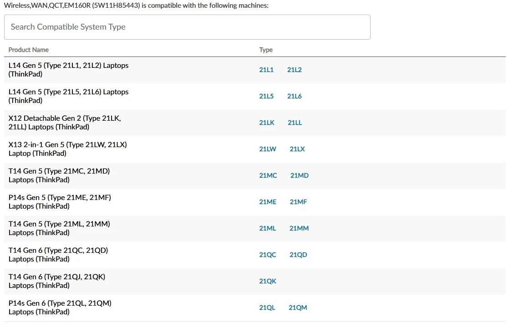Image resolution: width=509 pixels, height=328 pixels.
Task: Open the 21MF type link
Action: 298,202
